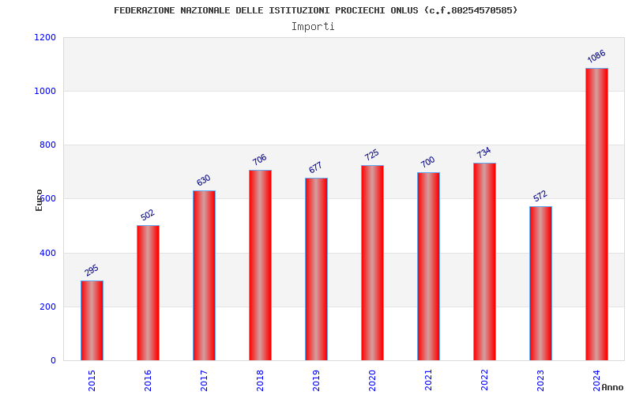Click the 2020 bar in the chart
The height and width of the screenshot is (395, 632).
click(372, 263)
